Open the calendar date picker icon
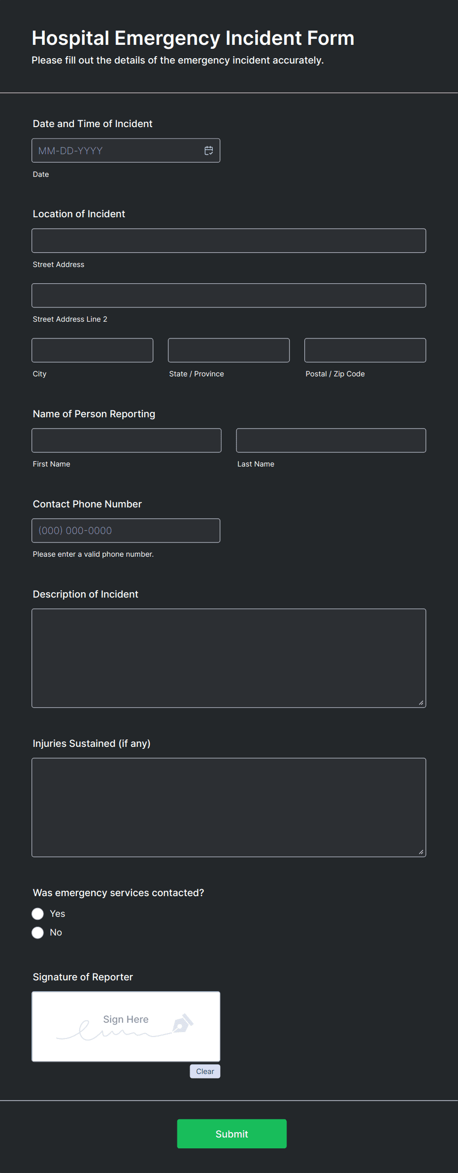This screenshot has width=458, height=1173. (x=209, y=151)
